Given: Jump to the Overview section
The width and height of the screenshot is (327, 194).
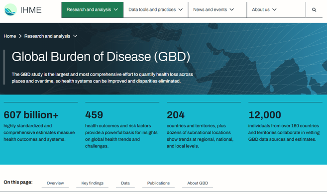Looking at the screenshot, I should 55,183.
